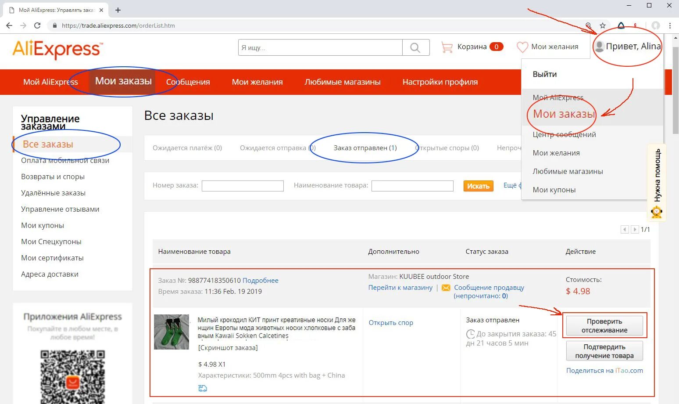The height and width of the screenshot is (404, 679).
Task: Click the browser address bar URL
Action: click(x=118, y=25)
